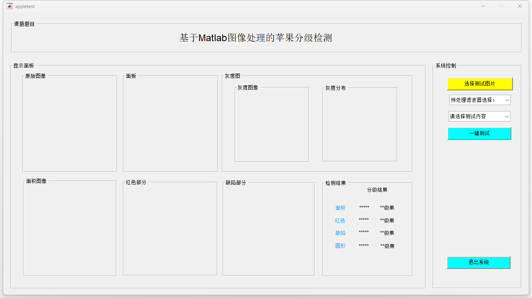
Task: Click the 红色部分 panel label
Action: (136, 182)
